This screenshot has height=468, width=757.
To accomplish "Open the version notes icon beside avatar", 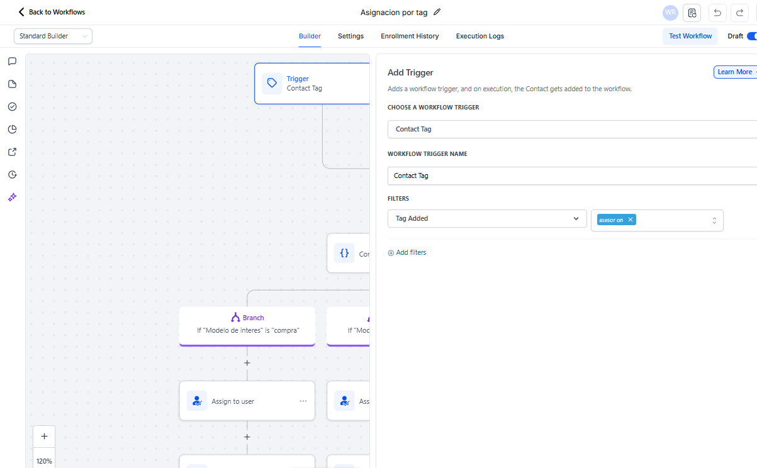I will pyautogui.click(x=692, y=13).
